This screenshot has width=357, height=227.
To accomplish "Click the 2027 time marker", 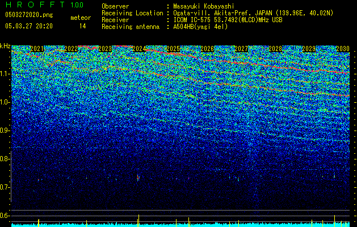I will coord(241,49).
